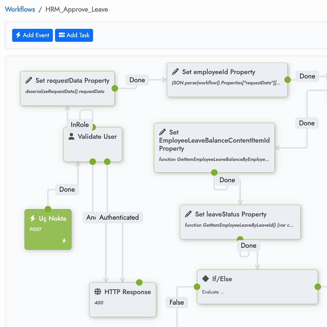The height and width of the screenshot is (327, 327).
Task: Click the lightning bolt icon beside Uç Nokta
Action: (x=33, y=218)
